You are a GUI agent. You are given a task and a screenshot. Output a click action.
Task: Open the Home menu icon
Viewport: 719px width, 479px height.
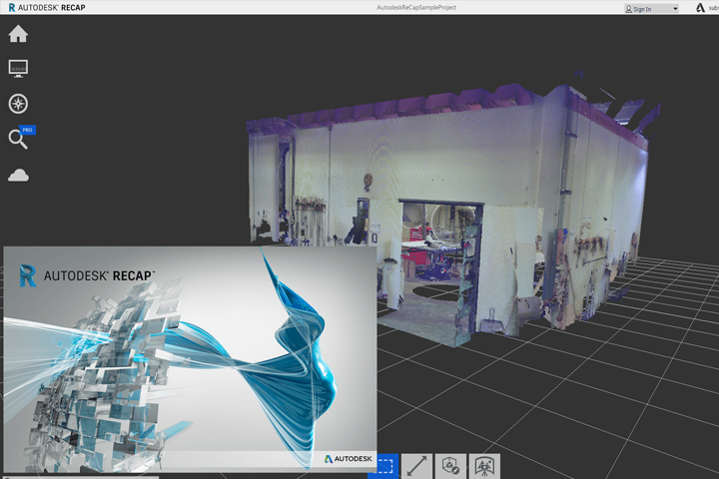[x=18, y=34]
